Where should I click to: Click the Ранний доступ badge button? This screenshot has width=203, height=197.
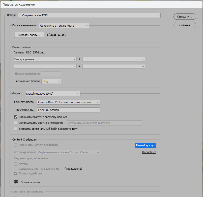point(146,145)
